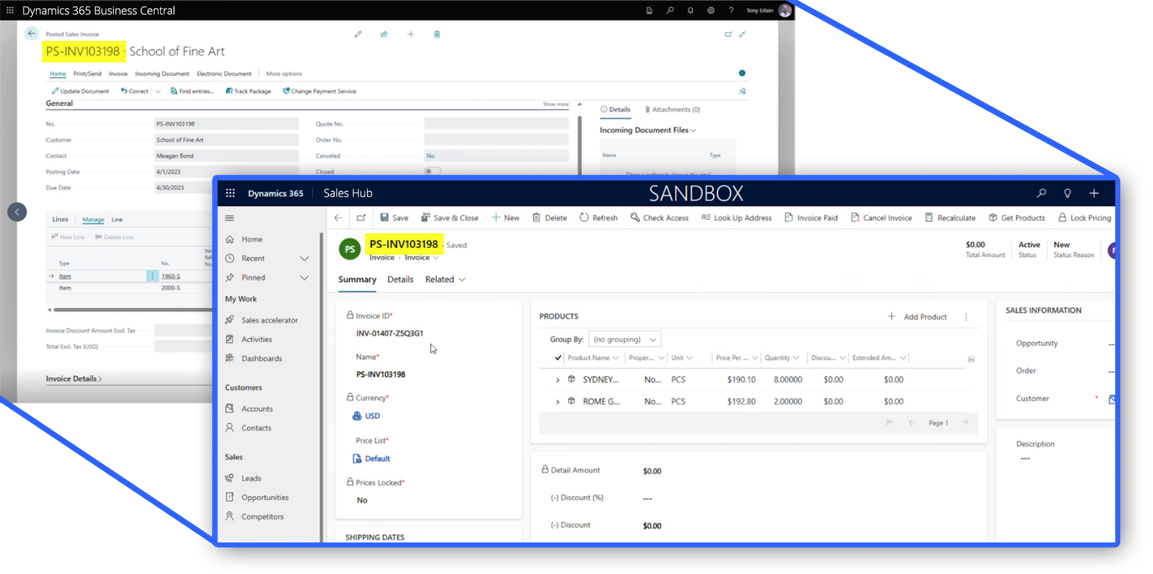
Task: Click Products section more options ellipsis
Action: 966,317
